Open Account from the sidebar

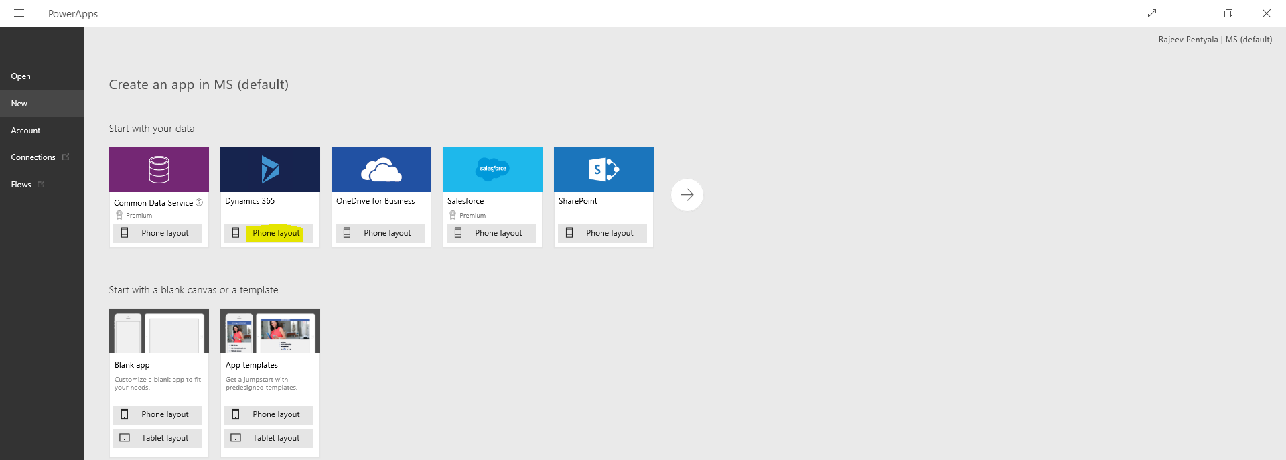coord(25,131)
